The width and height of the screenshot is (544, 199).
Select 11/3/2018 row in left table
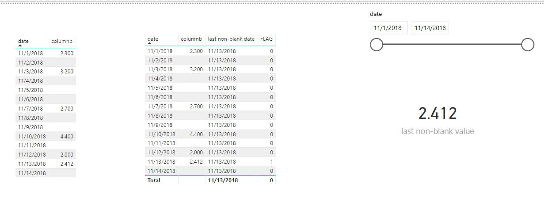[x=46, y=71]
